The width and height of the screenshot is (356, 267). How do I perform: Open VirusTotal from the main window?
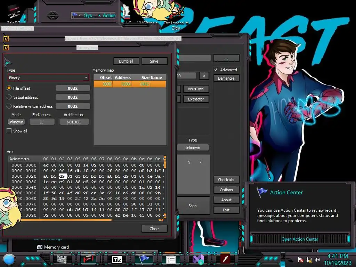pos(196,89)
